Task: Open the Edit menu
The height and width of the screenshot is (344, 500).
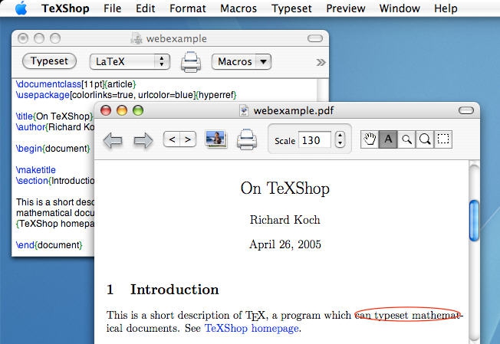Action: pos(146,8)
